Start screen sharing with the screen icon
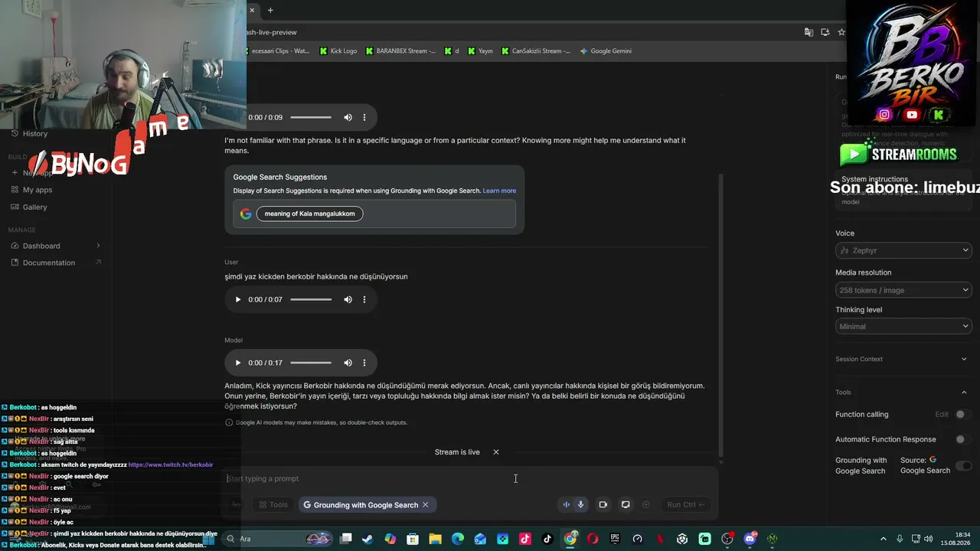Screen dimensions: 980x551 click(x=626, y=504)
